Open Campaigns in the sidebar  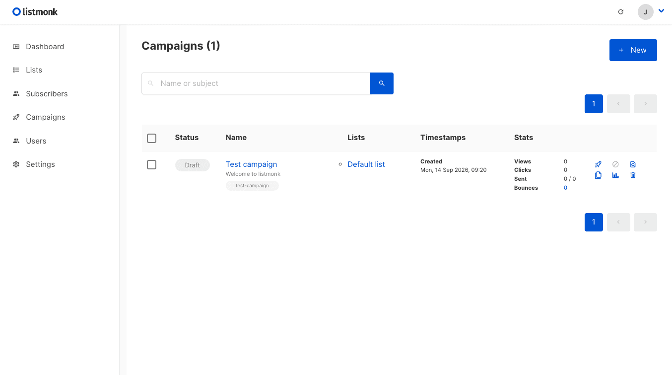(46, 117)
